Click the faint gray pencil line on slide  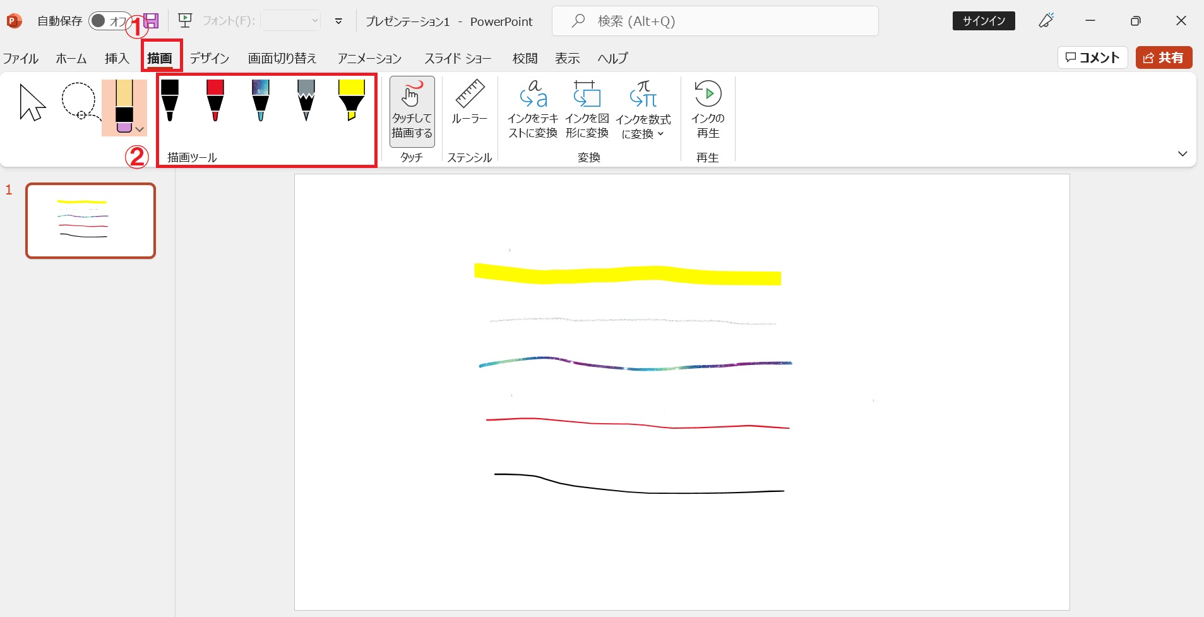pyautogui.click(x=633, y=321)
